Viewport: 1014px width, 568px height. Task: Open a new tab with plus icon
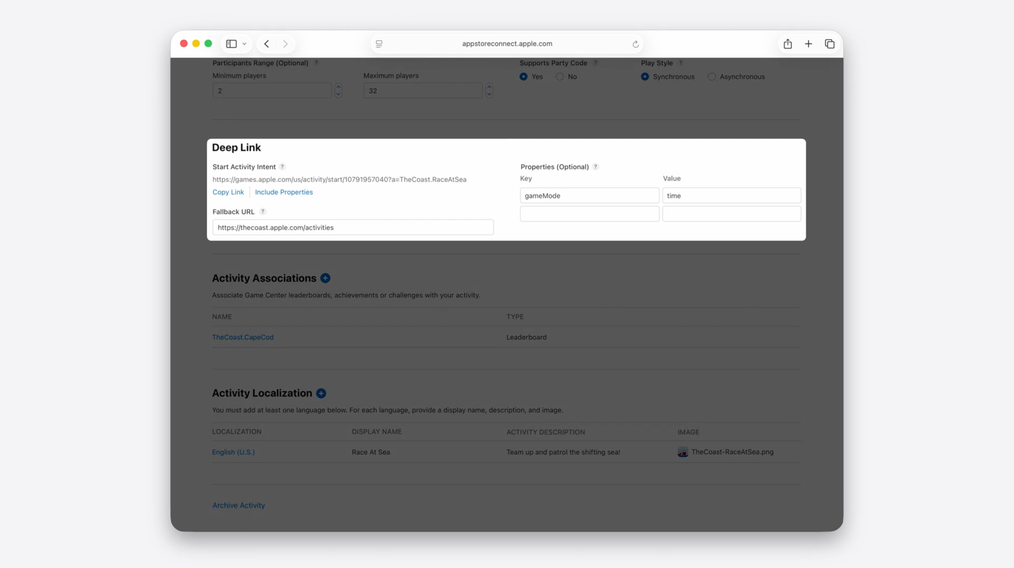pyautogui.click(x=808, y=44)
